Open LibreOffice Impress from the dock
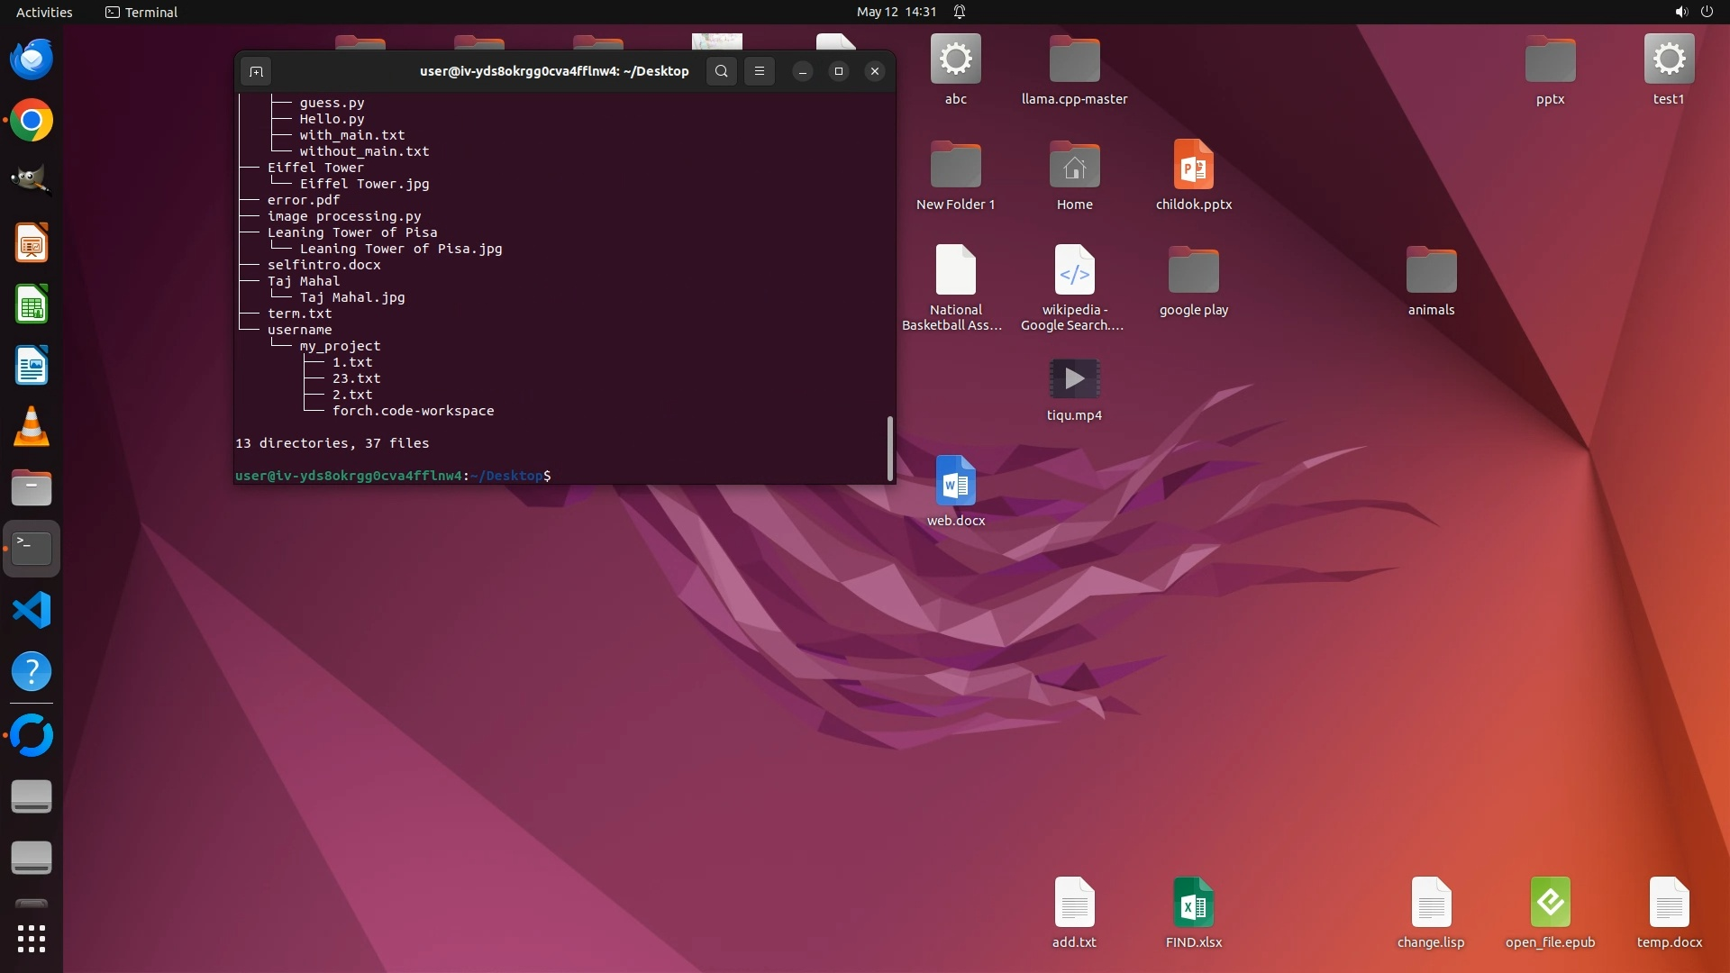This screenshot has width=1730, height=973. (32, 243)
